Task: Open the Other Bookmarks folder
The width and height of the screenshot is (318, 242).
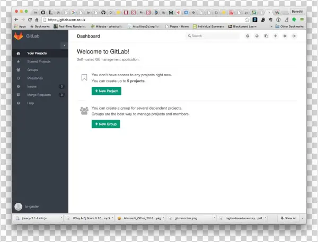Action: (289, 26)
